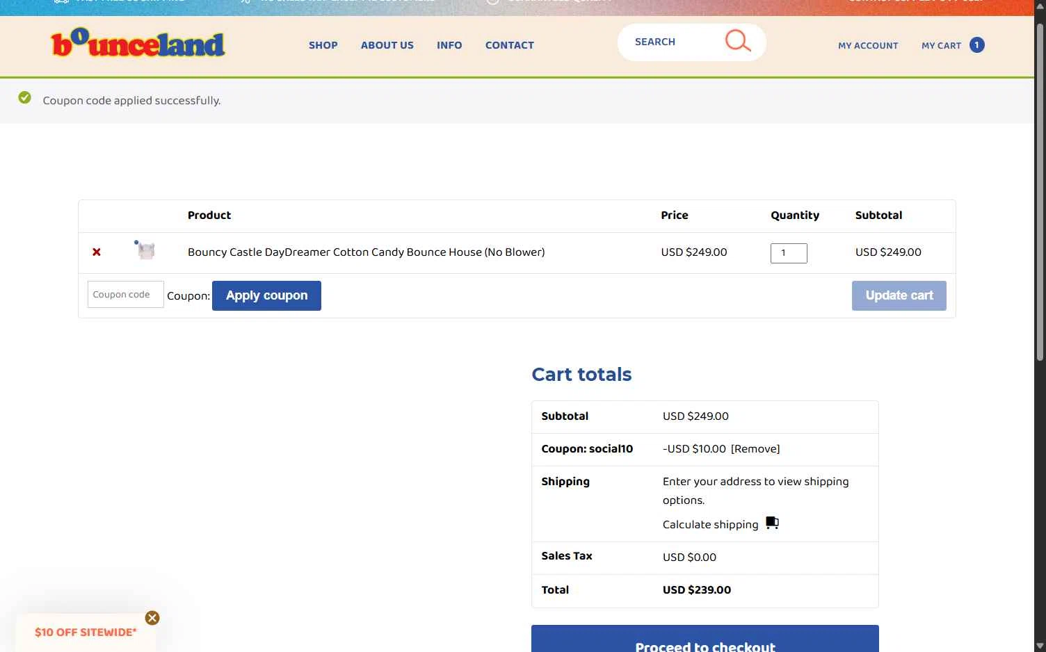Click the Product column header
1046x652 pixels.
209,215
